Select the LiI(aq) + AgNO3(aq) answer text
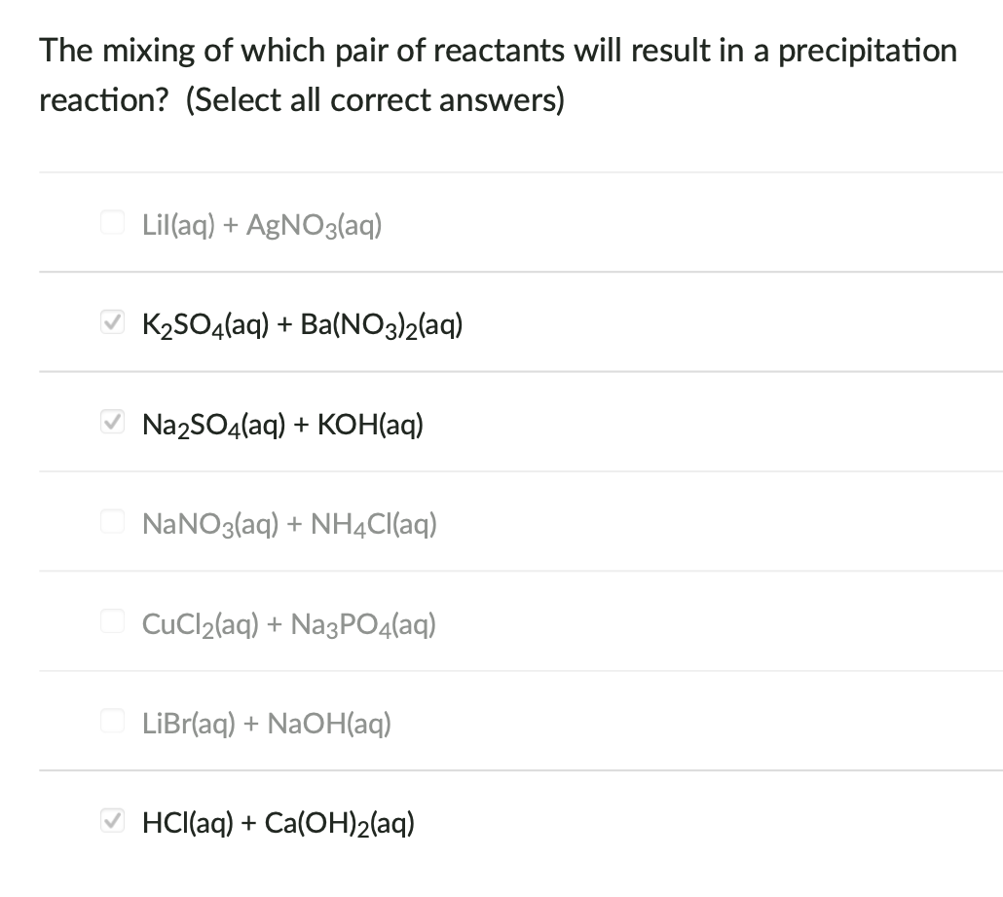 tap(262, 225)
